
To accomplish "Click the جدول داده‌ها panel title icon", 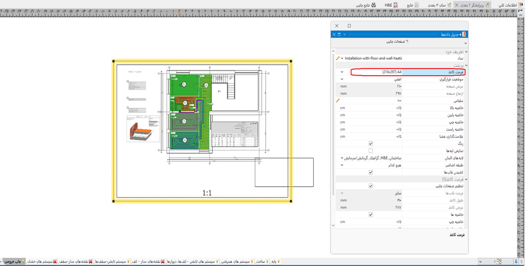I will point(464,34).
